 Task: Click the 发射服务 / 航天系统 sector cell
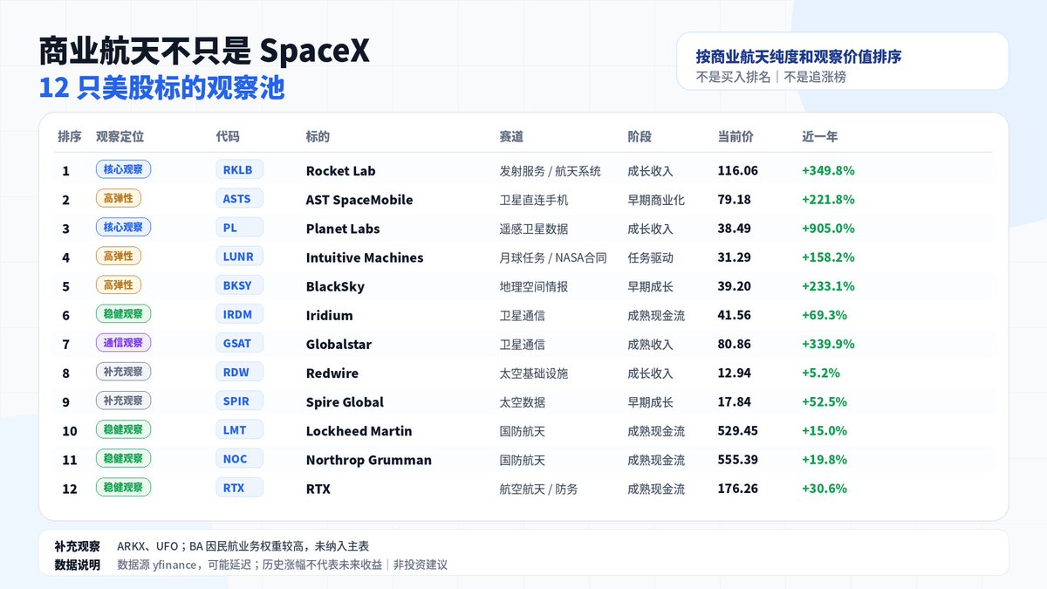coord(550,171)
